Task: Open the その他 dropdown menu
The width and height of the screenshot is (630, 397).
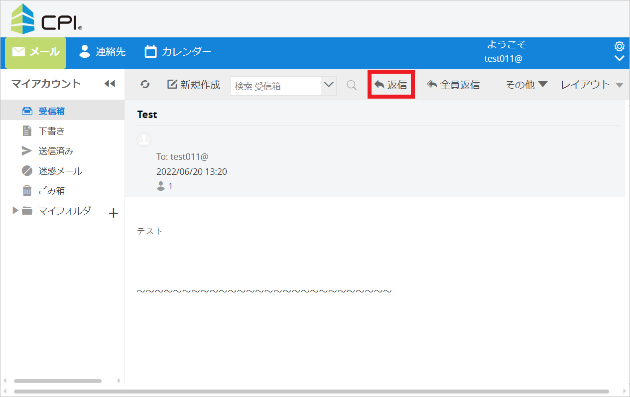Action: [526, 85]
